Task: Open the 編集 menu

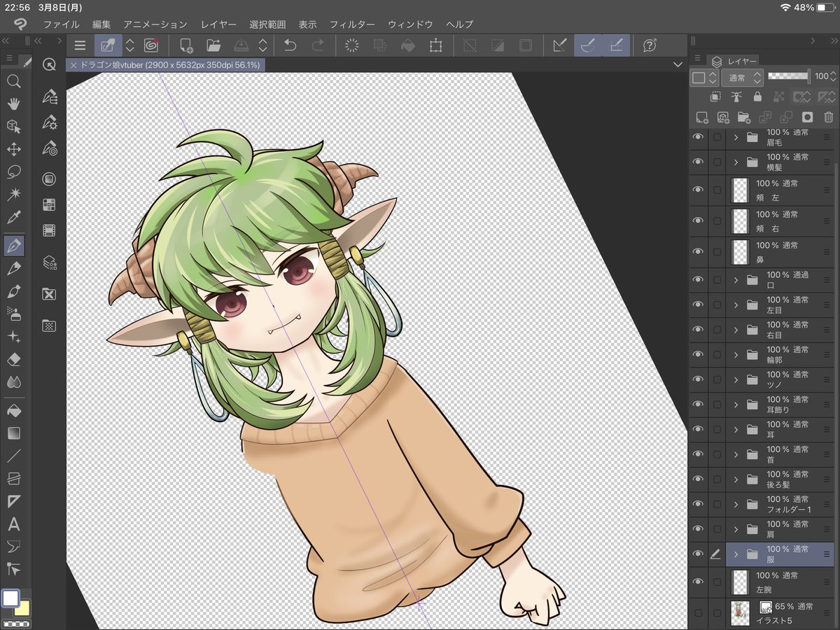Action: (x=101, y=24)
